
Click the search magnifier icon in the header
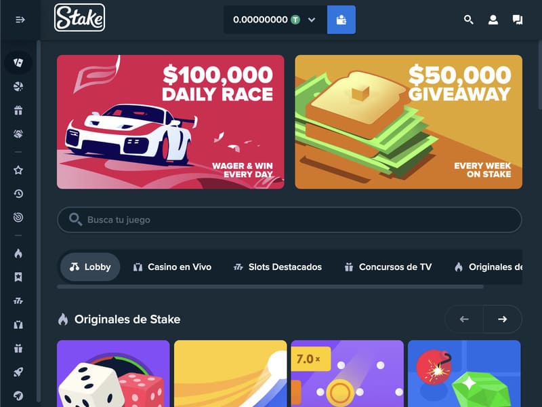tap(468, 20)
